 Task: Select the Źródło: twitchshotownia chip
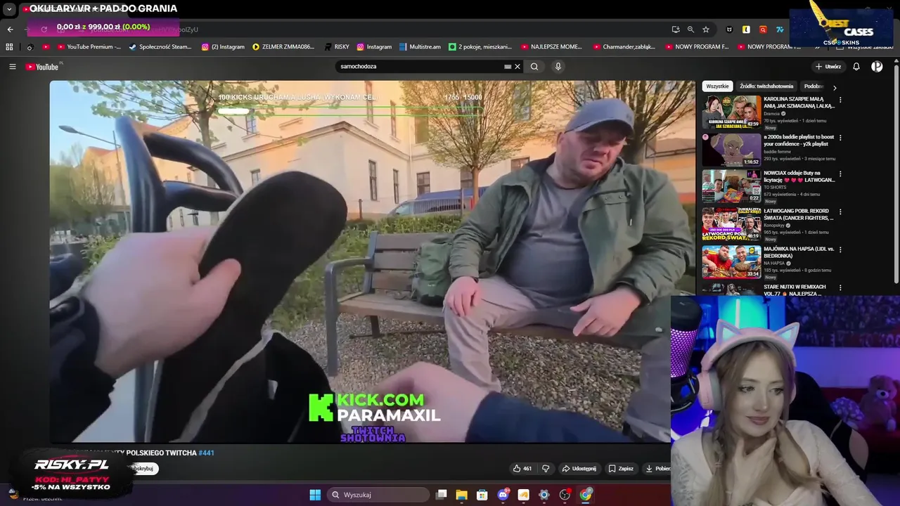click(766, 86)
